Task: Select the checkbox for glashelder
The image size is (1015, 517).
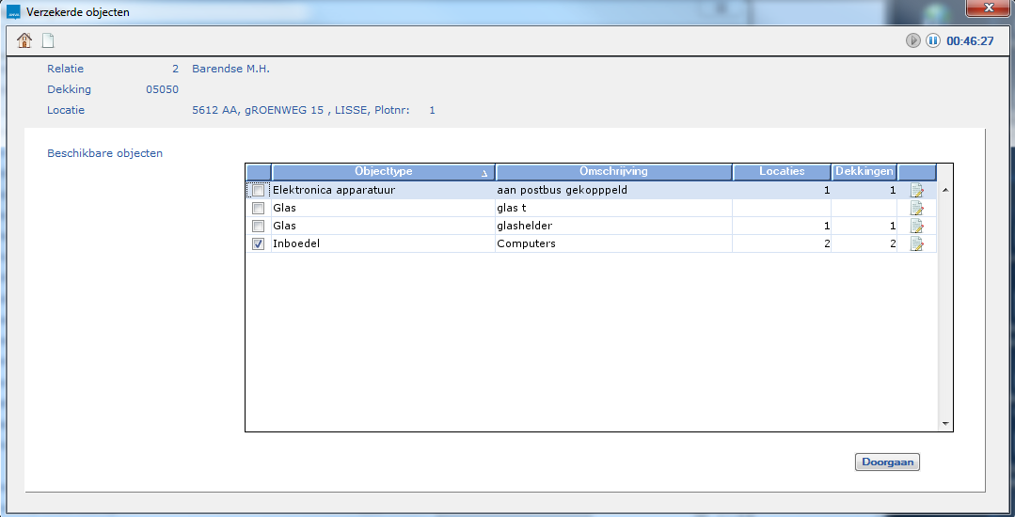Action: point(258,227)
